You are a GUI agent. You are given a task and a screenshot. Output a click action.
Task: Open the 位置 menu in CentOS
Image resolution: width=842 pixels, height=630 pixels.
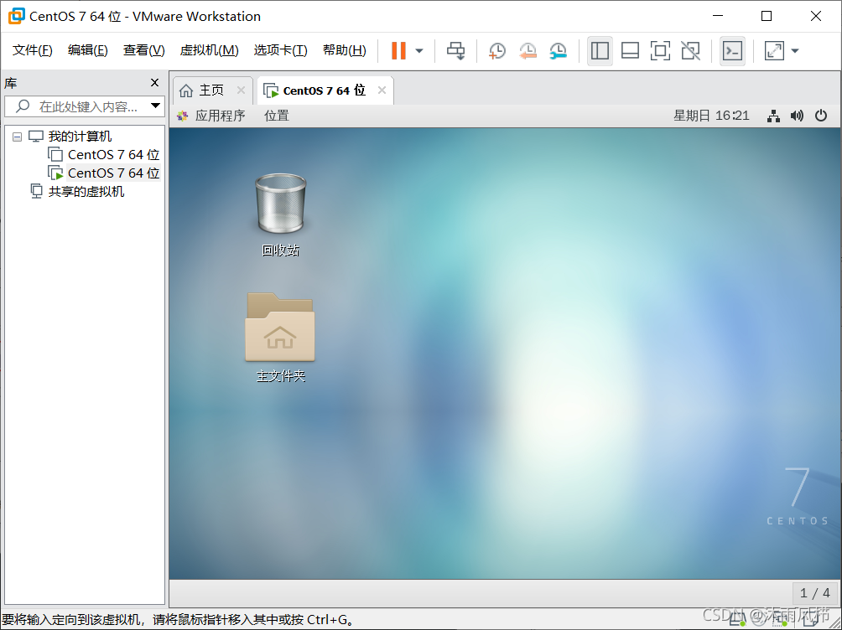[x=277, y=116]
